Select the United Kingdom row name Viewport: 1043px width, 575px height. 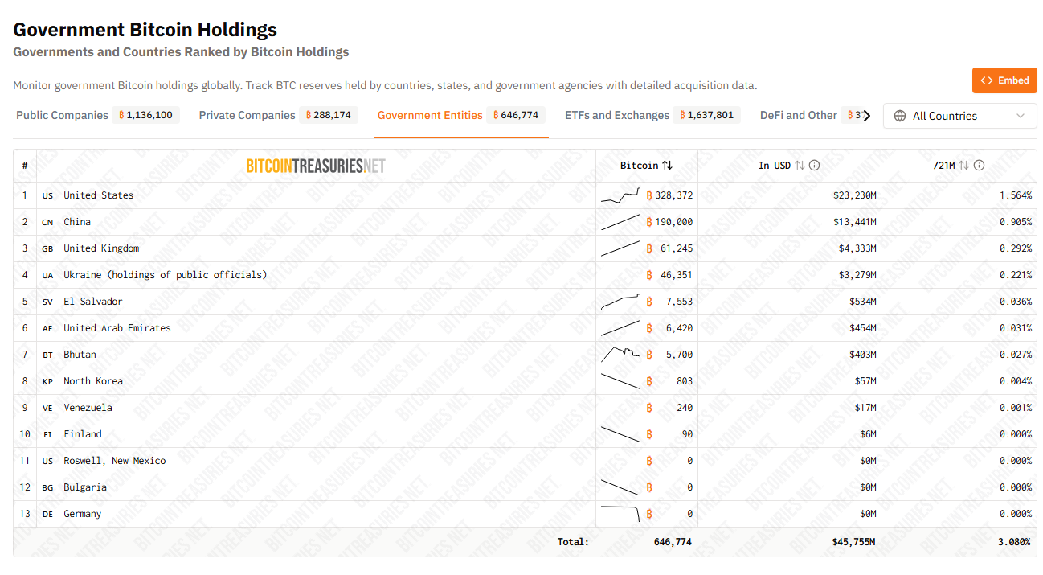pyautogui.click(x=101, y=248)
